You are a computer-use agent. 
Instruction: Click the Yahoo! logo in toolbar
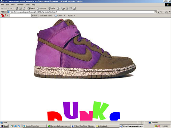pos(3,16)
